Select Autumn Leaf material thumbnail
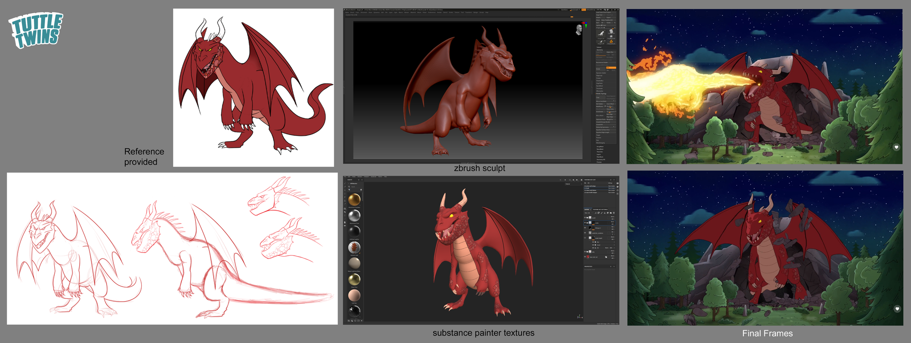The height and width of the screenshot is (343, 911). 354,247
